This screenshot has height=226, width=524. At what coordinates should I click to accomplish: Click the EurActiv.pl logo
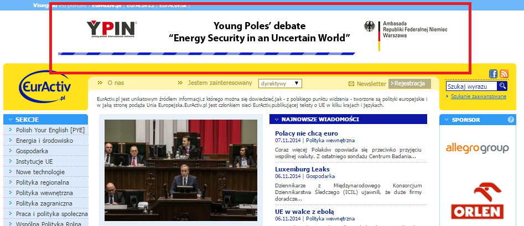coord(45,88)
